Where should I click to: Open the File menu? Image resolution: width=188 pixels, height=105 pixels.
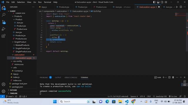(8, 2)
